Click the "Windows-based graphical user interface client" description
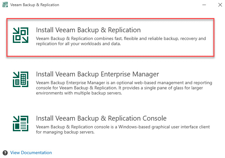The image size is (225, 158). pyautogui.click(x=123, y=127)
